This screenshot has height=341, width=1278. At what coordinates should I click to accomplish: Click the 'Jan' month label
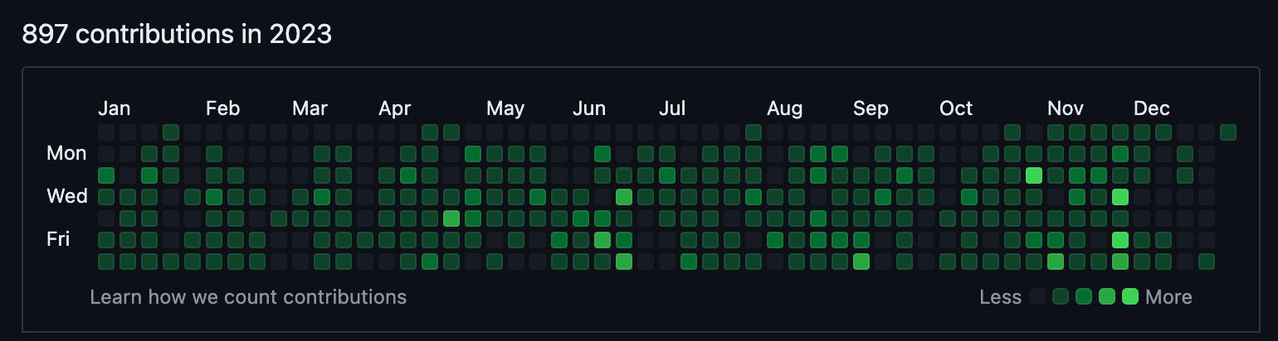tap(114, 108)
